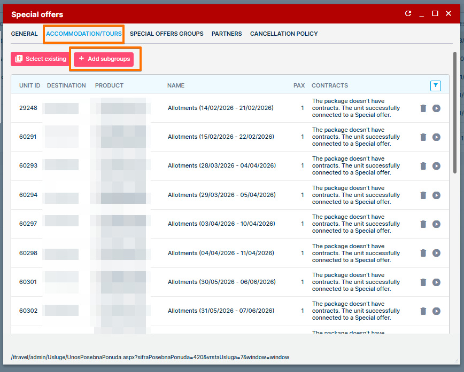Click the table filter icon
This screenshot has height=372, width=464.
tap(436, 85)
